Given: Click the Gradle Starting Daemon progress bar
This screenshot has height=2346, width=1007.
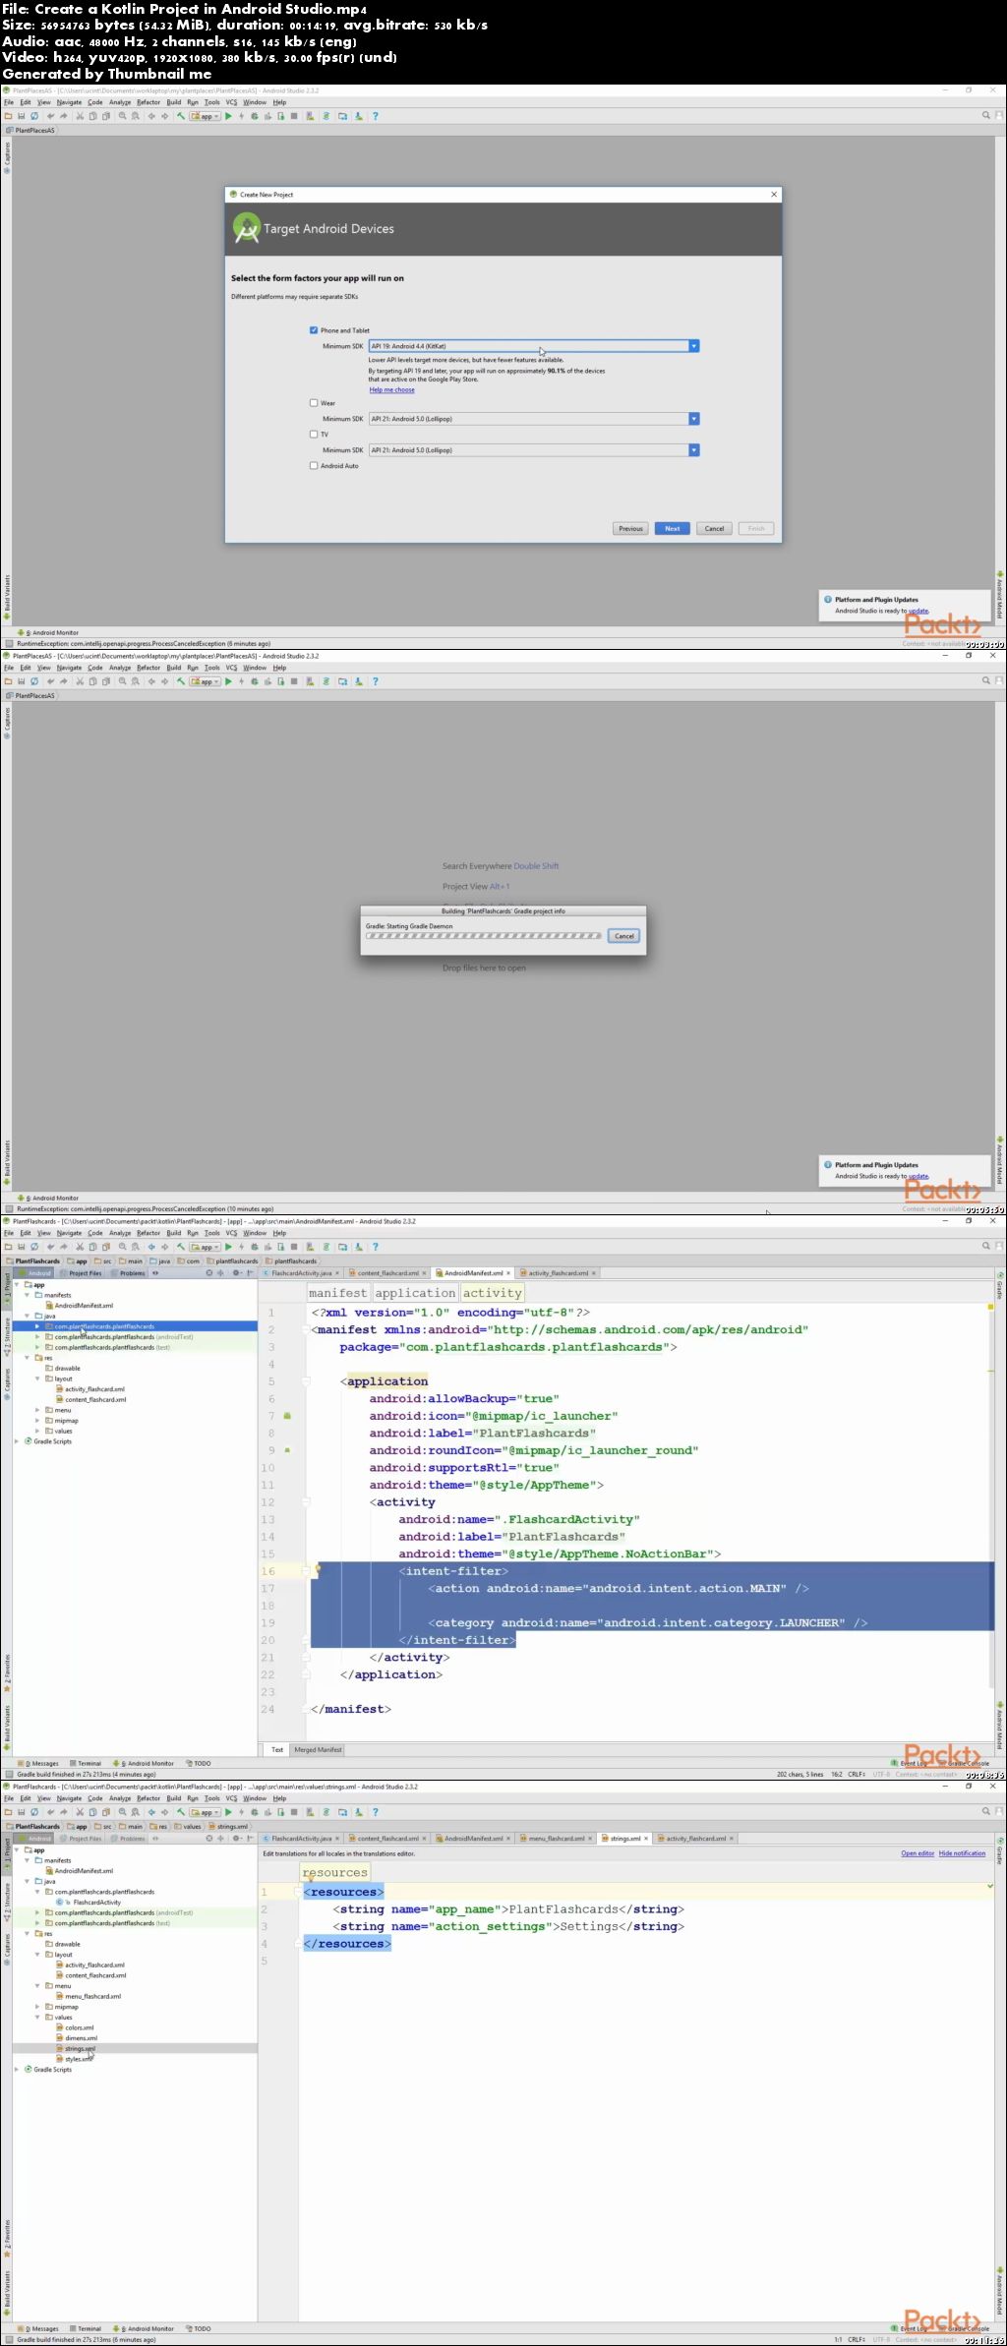Looking at the screenshot, I should (483, 936).
